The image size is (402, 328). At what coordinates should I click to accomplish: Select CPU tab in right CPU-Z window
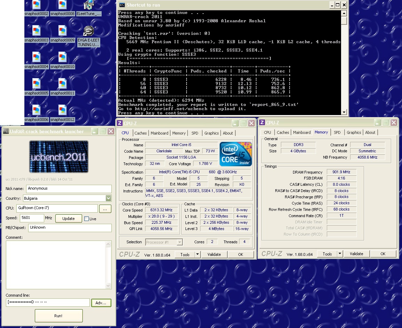[267, 132]
